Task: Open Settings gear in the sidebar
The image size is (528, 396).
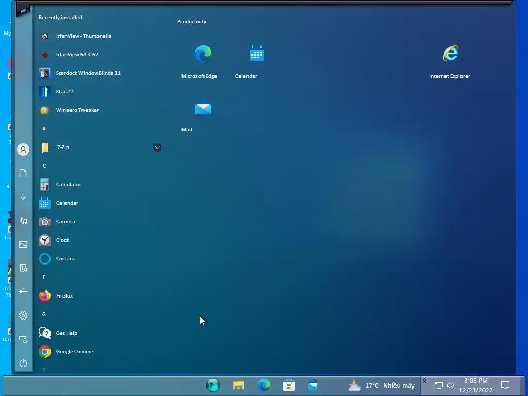Action: point(23,316)
